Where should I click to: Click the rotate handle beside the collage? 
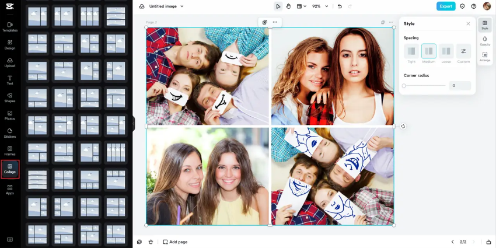coord(403,126)
